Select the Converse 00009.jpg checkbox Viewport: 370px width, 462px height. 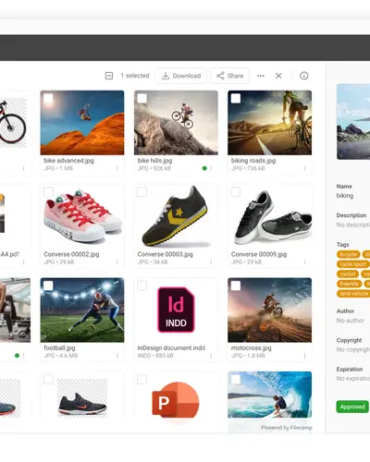tap(236, 192)
